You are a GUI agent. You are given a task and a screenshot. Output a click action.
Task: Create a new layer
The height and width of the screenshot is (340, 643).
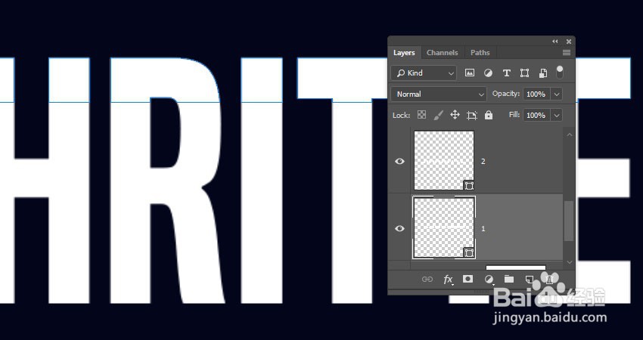tap(530, 280)
